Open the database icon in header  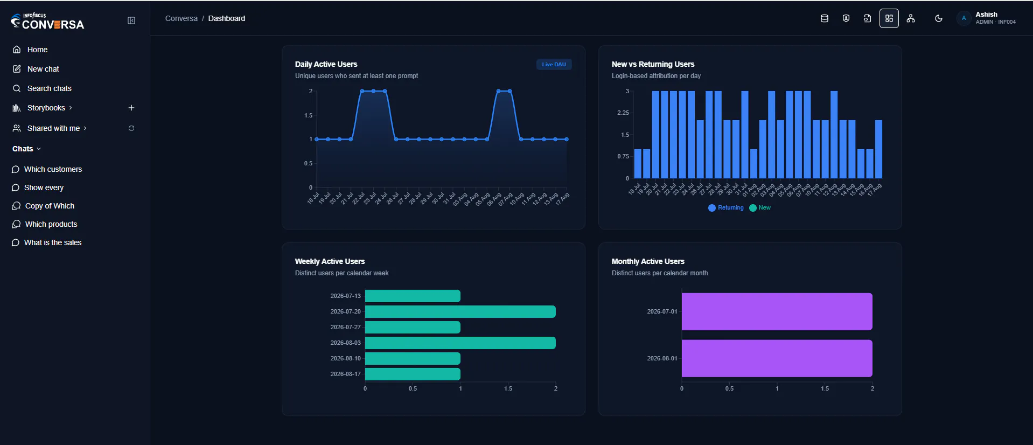pos(825,18)
